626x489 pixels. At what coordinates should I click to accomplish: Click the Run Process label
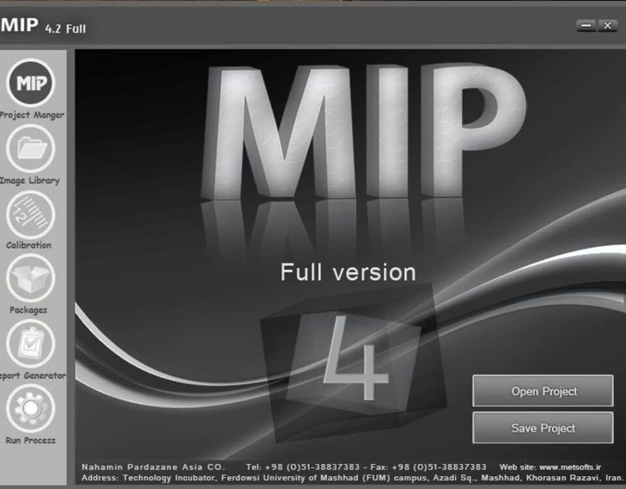click(31, 440)
